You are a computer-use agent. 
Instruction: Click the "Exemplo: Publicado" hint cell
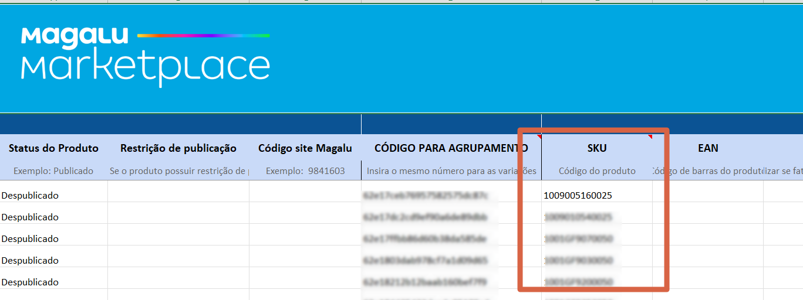(x=53, y=171)
